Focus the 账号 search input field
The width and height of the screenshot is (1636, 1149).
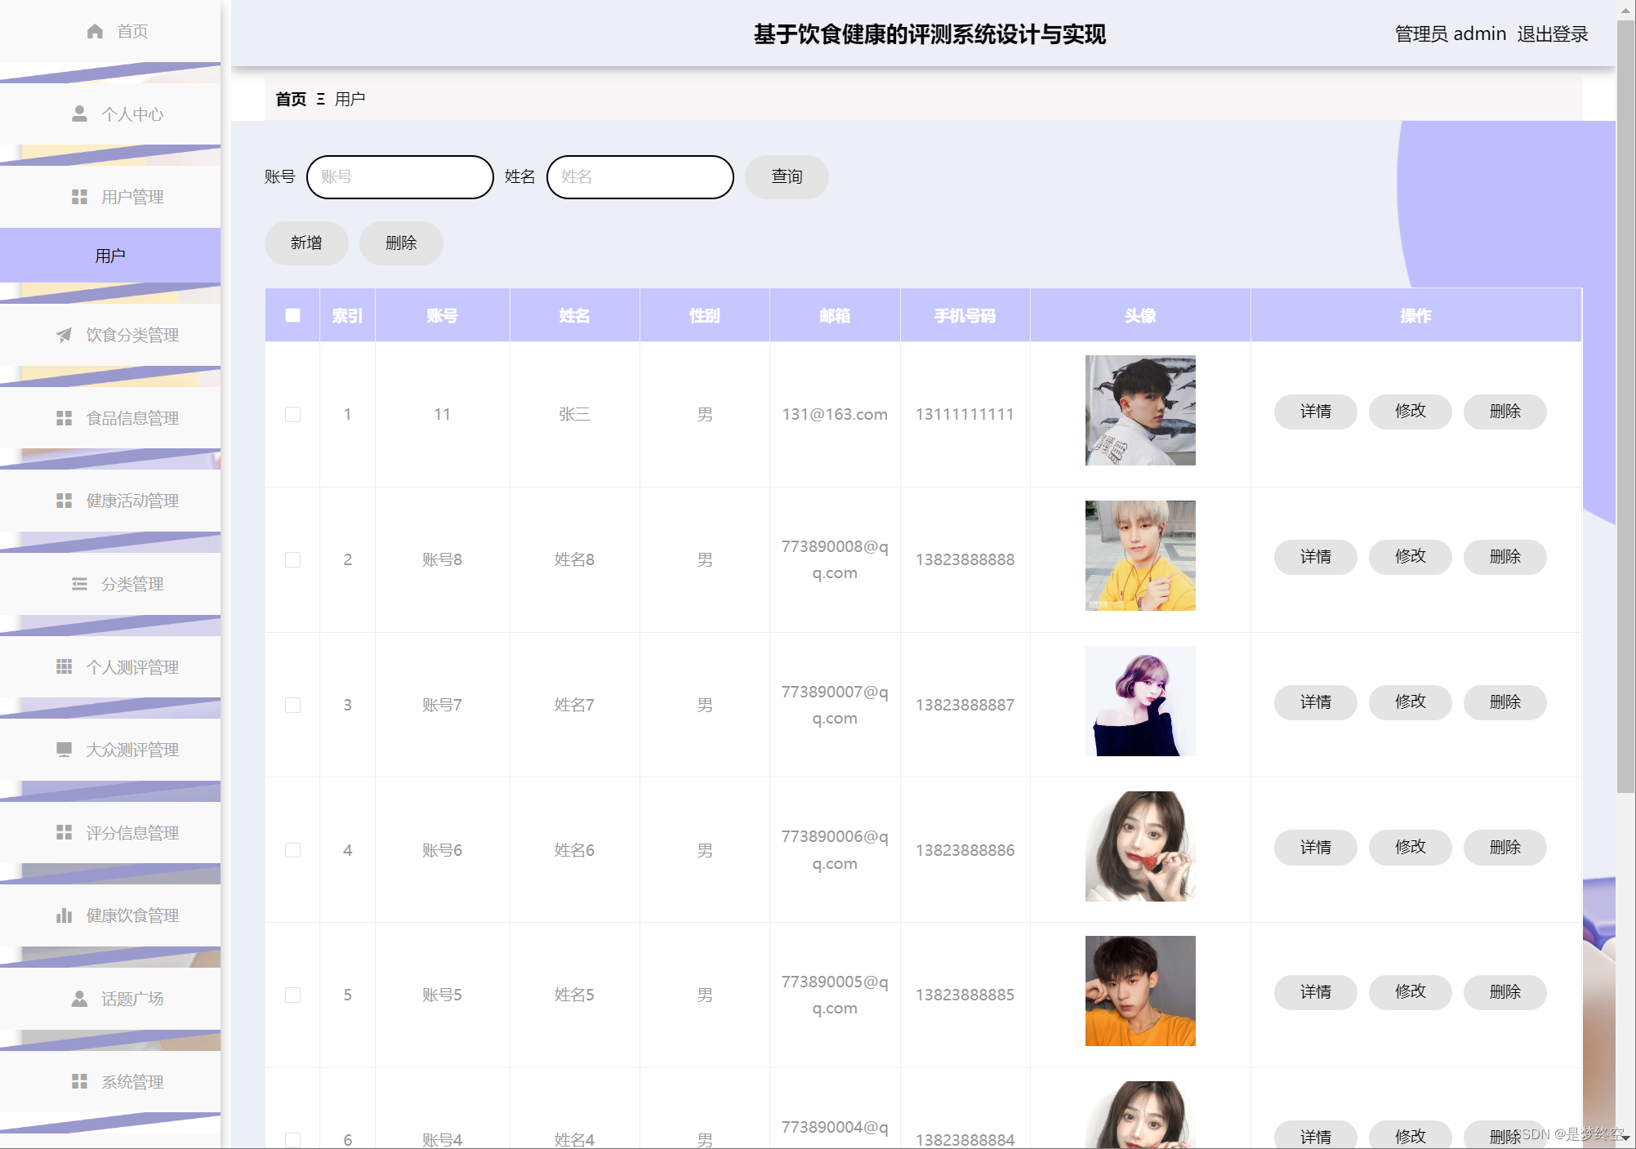click(400, 176)
